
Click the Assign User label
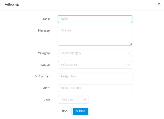[42, 76]
